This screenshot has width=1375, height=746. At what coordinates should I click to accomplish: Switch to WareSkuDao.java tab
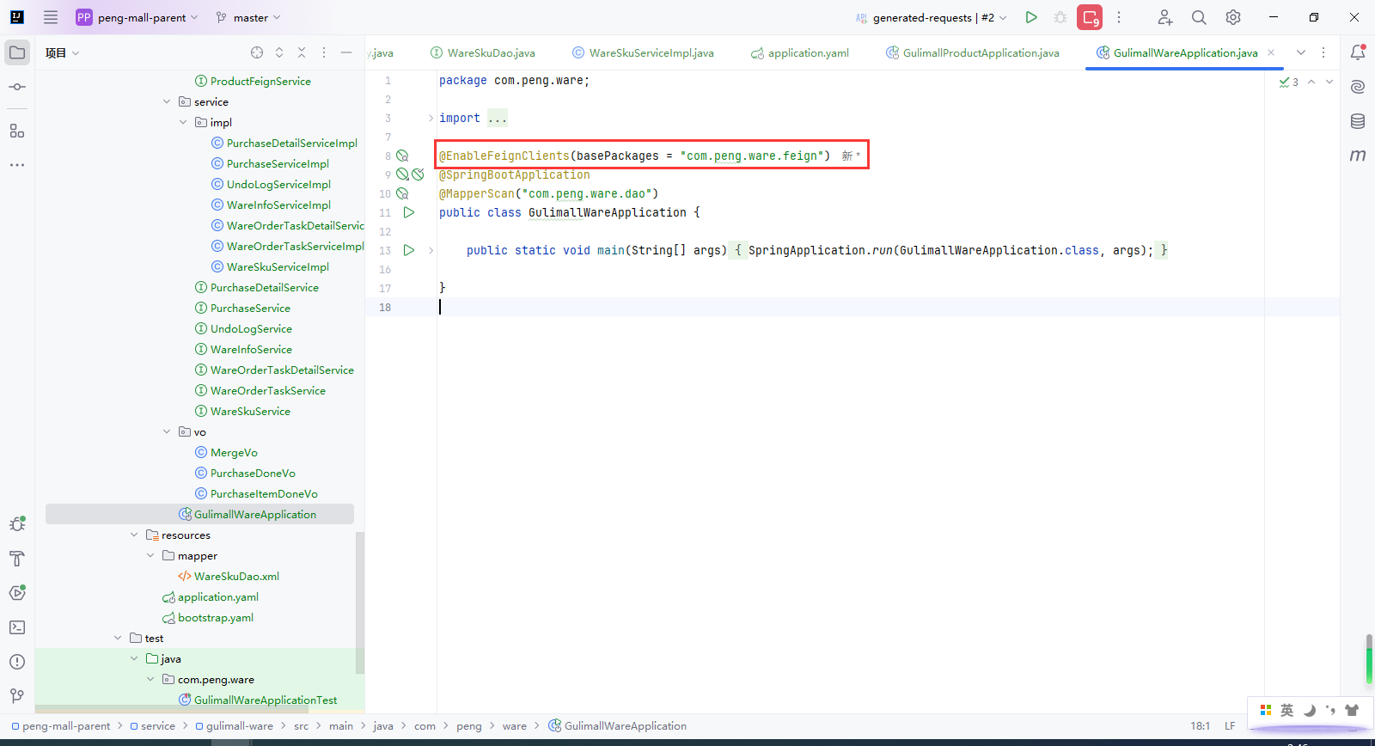(x=482, y=52)
